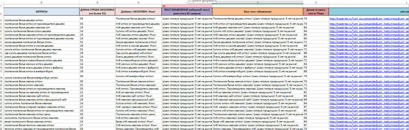The image size is (409, 130).
Task: Select column L header
Action: click(369, 2)
